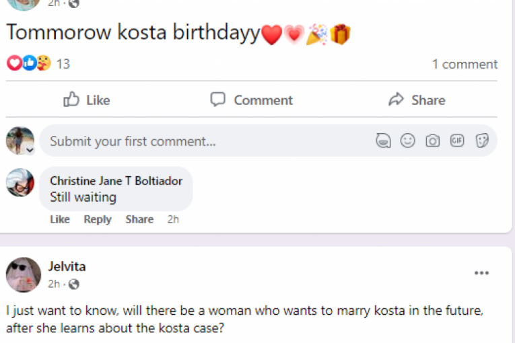The width and height of the screenshot is (515, 343).
Task: View the '1 comment' link
Action: (x=465, y=64)
